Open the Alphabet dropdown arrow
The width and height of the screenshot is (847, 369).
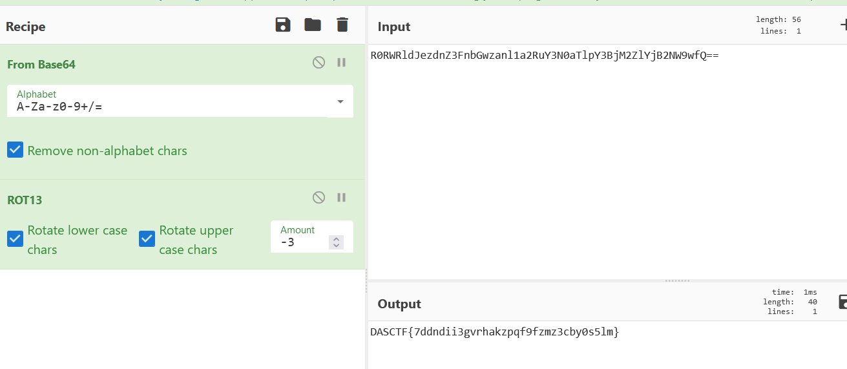click(x=340, y=102)
